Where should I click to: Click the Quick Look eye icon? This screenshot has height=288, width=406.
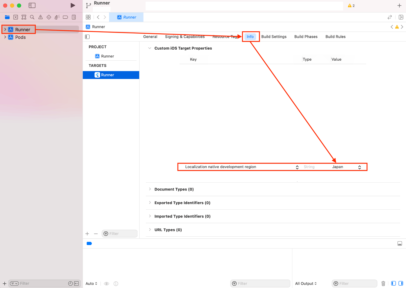click(106, 284)
